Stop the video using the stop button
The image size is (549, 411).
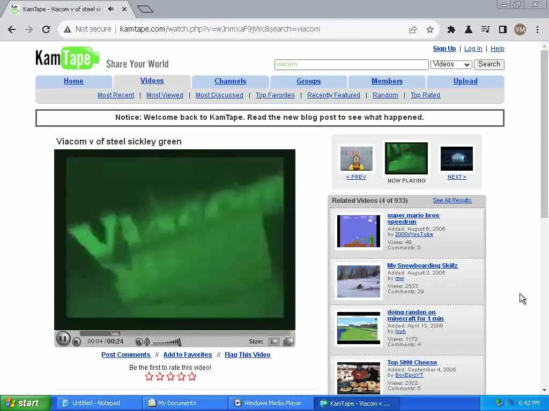76,342
